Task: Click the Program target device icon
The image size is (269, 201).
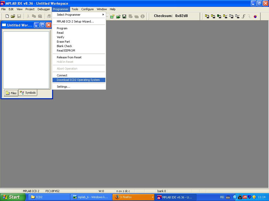Action: [x=207, y=16]
